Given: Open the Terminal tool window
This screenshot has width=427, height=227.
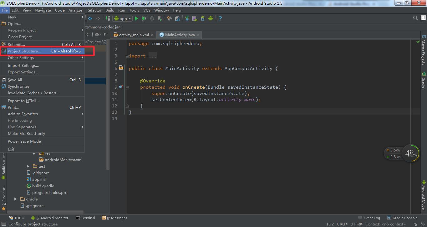Looking at the screenshot, I should (x=85, y=218).
